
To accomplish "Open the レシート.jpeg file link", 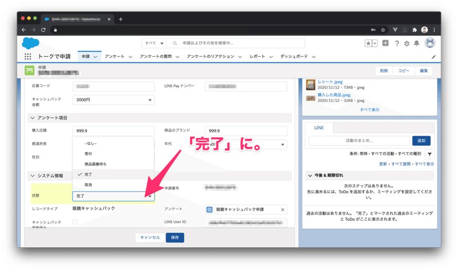I will (x=330, y=82).
